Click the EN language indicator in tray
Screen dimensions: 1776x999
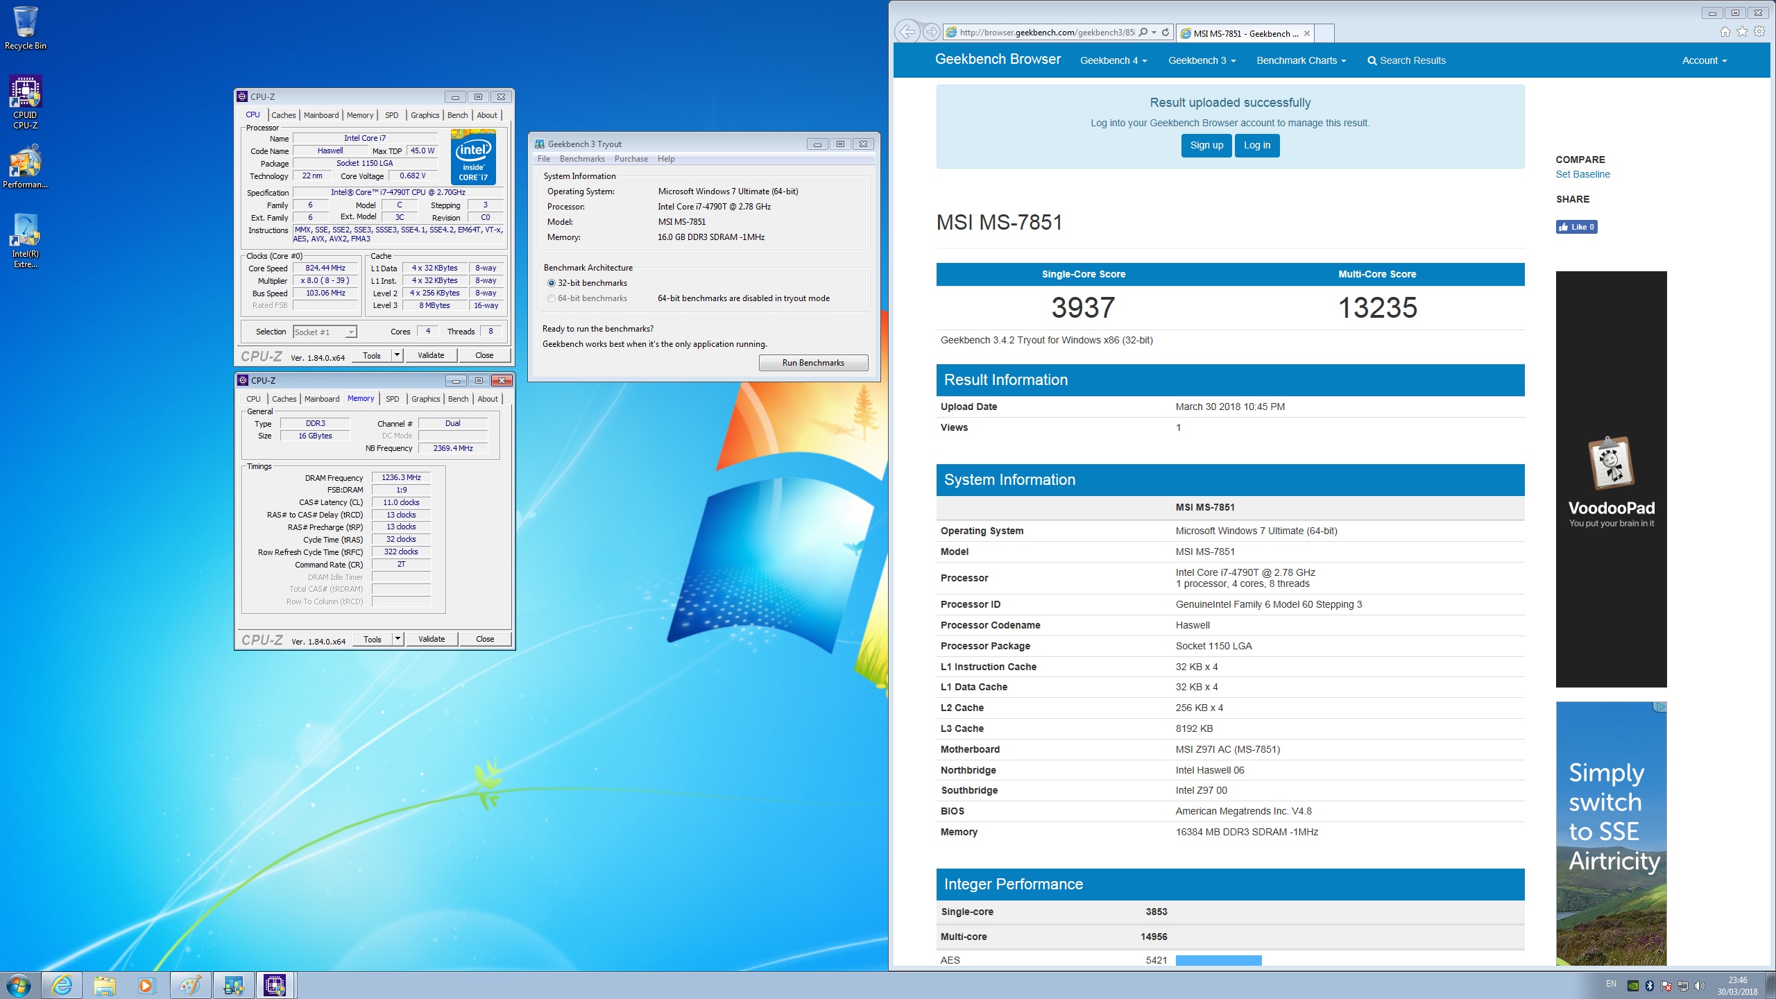point(1611,984)
